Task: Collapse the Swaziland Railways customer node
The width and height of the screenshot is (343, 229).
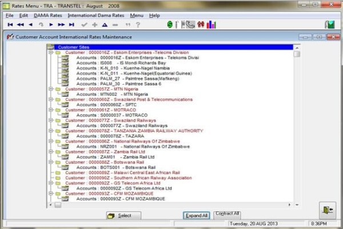Action: [51, 120]
